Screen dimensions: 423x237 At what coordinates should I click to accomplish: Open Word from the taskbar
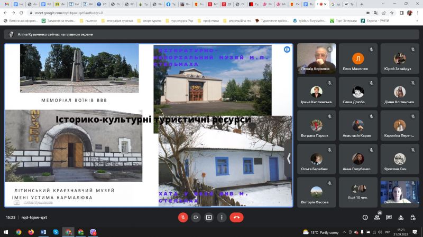click(x=43, y=232)
